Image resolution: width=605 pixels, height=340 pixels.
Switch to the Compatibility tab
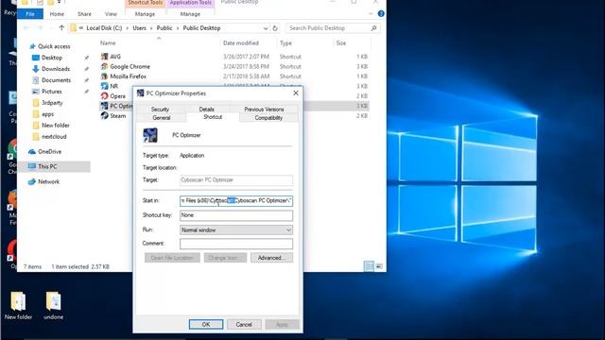tap(268, 117)
